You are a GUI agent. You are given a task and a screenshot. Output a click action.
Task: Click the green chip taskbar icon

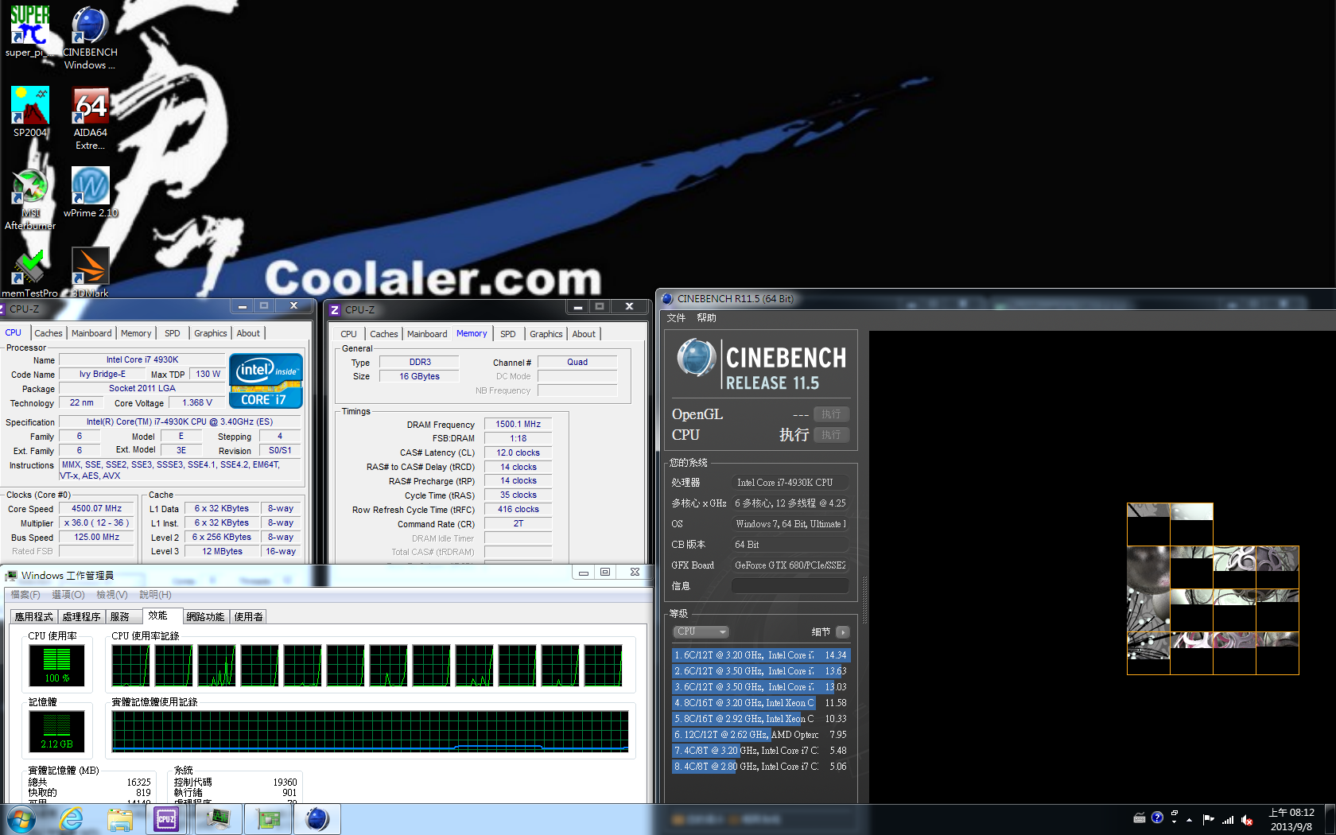point(268,819)
